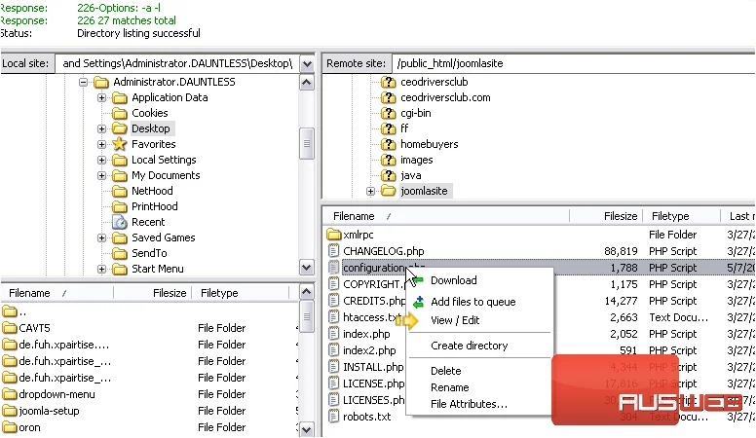Screen dimensions: 756x438
Task: Click the Add files to queue icon
Action: click(418, 302)
